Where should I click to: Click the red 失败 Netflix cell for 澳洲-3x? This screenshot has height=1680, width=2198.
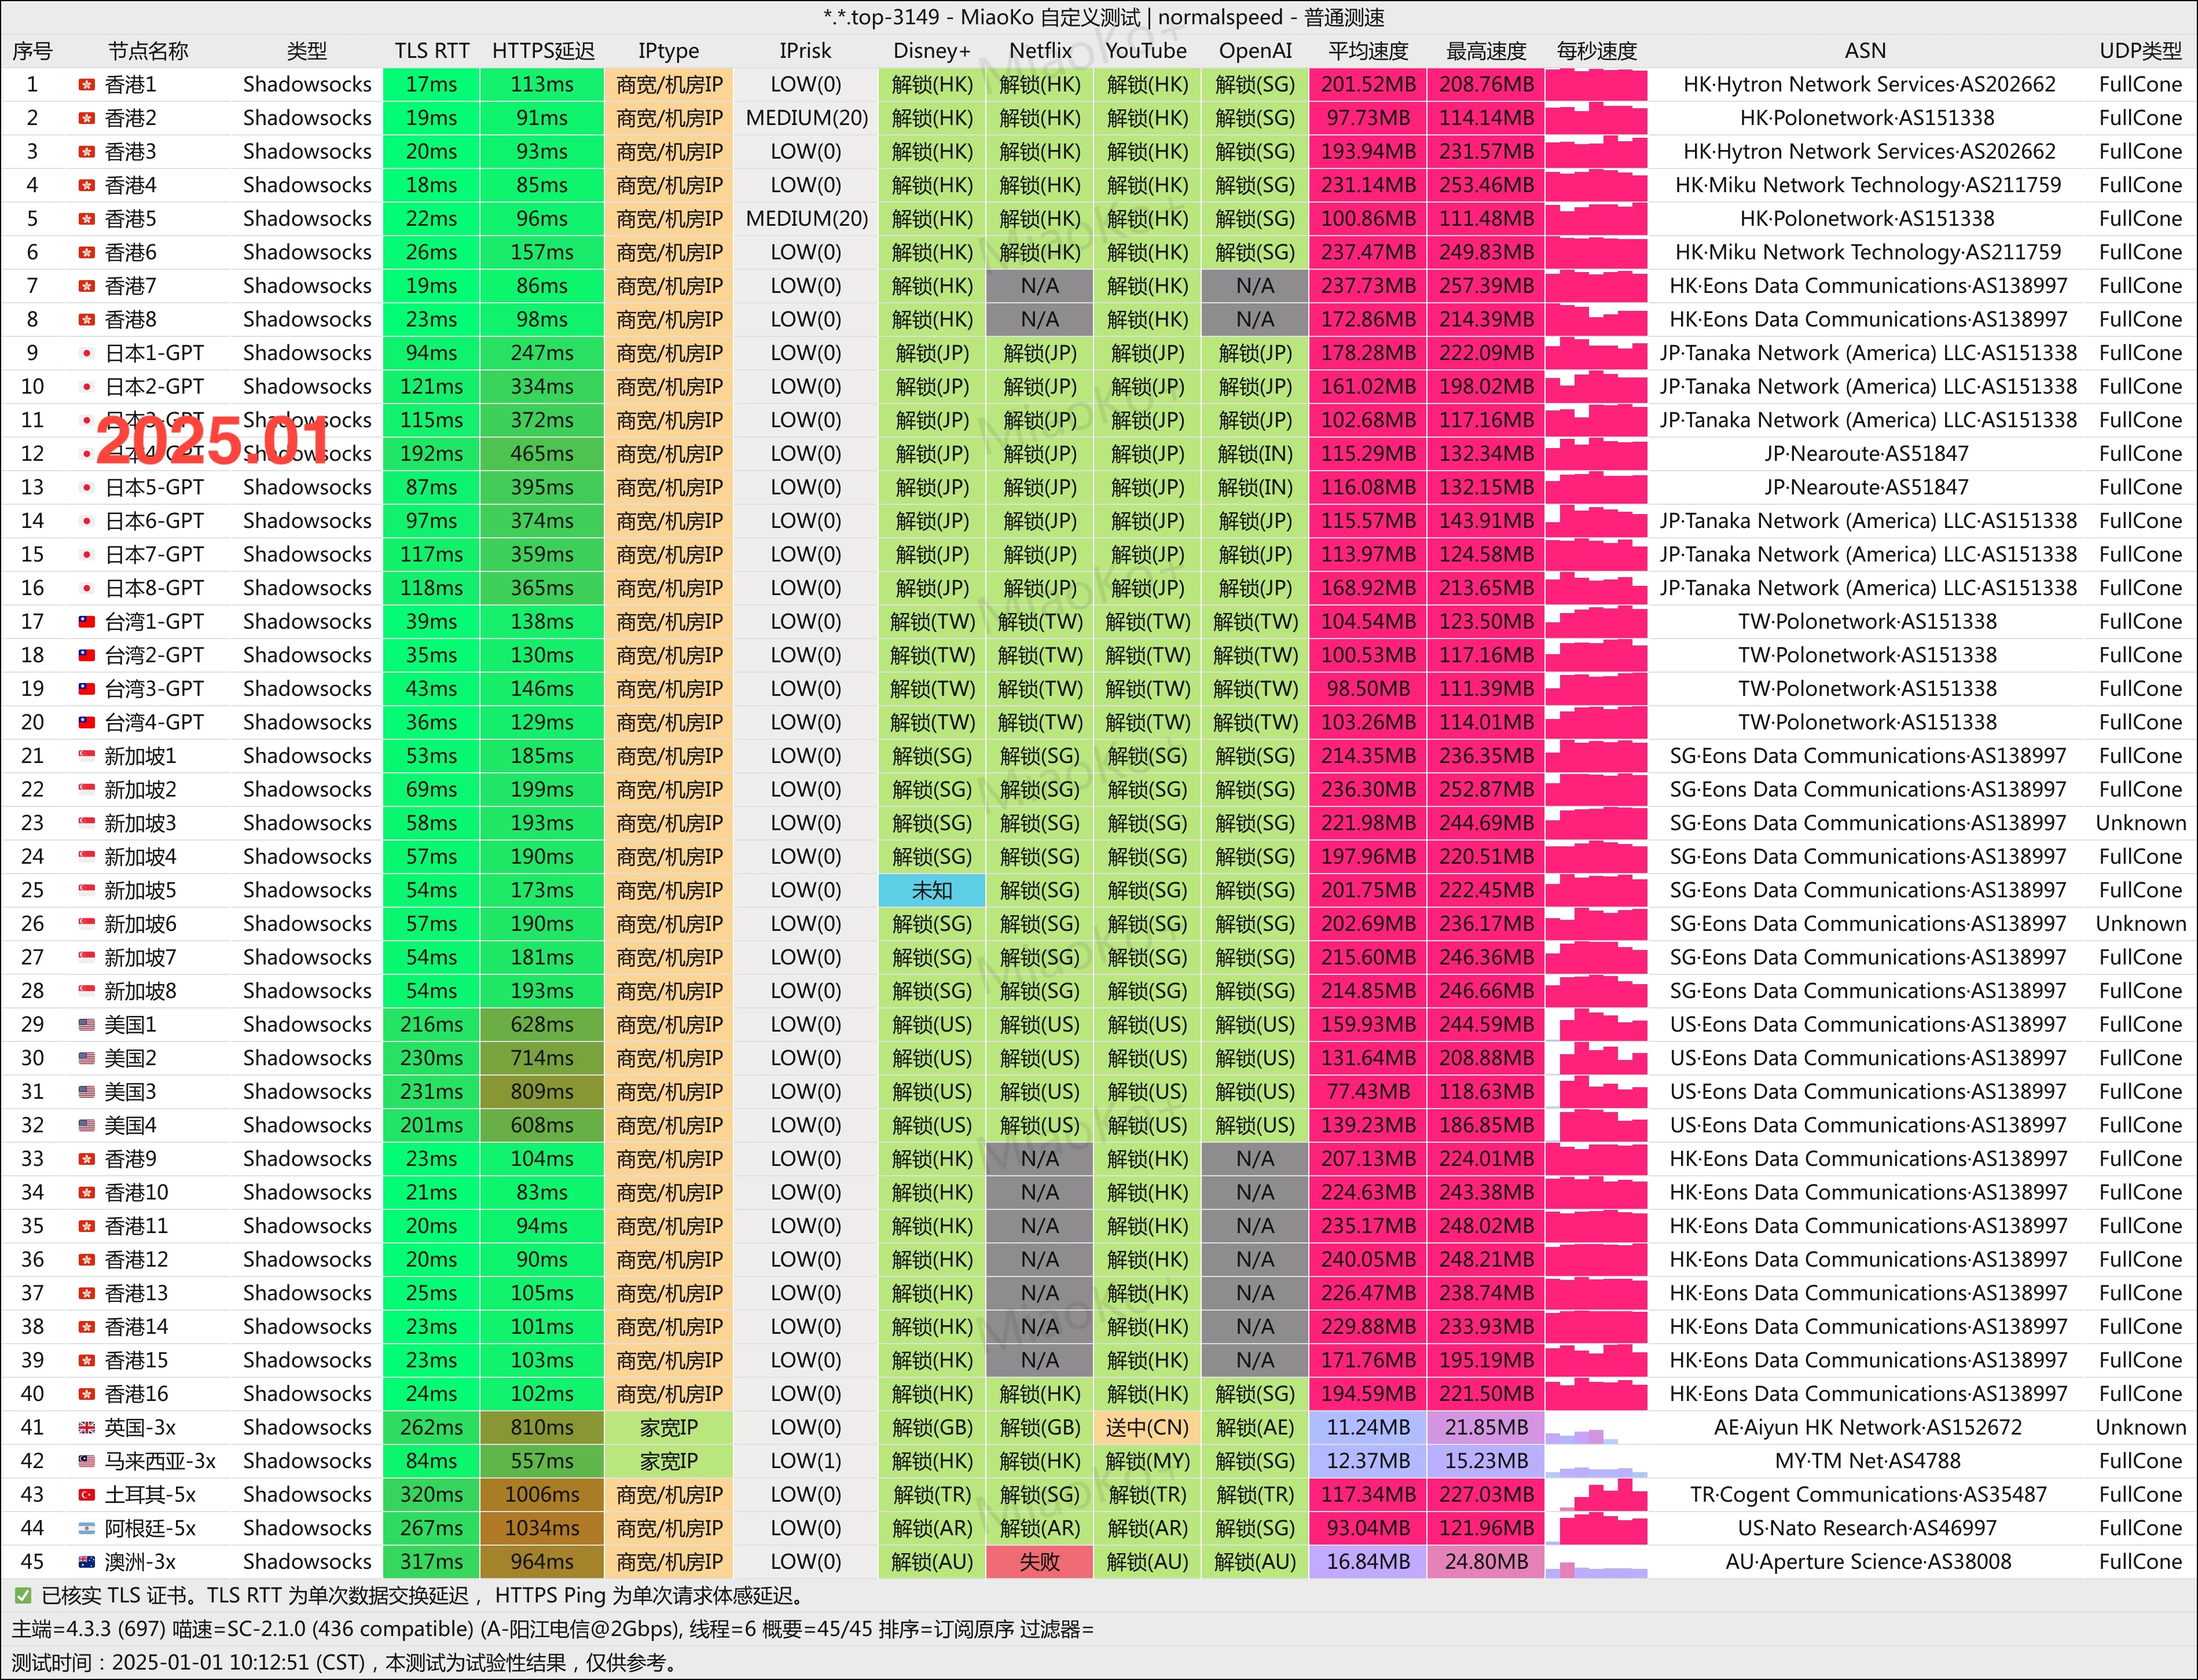[1039, 1562]
